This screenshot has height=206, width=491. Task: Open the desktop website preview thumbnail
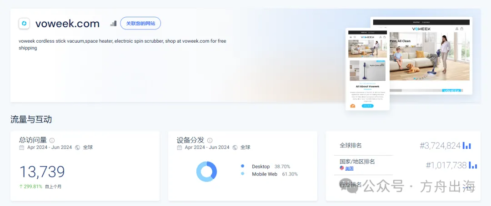[x=421, y=56]
